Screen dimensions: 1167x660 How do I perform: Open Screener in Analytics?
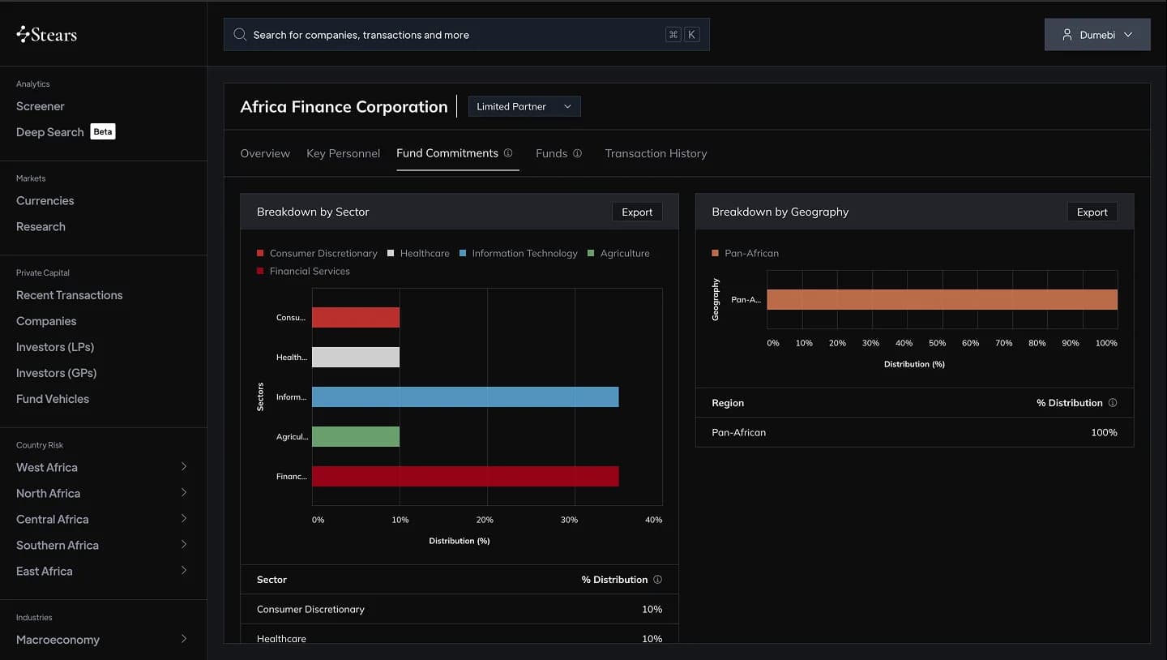[41, 106]
